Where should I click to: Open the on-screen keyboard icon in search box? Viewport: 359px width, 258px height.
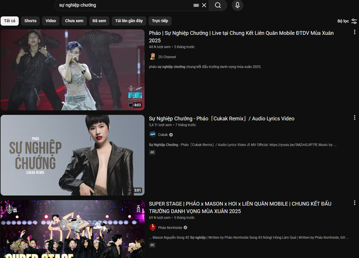coord(196,5)
